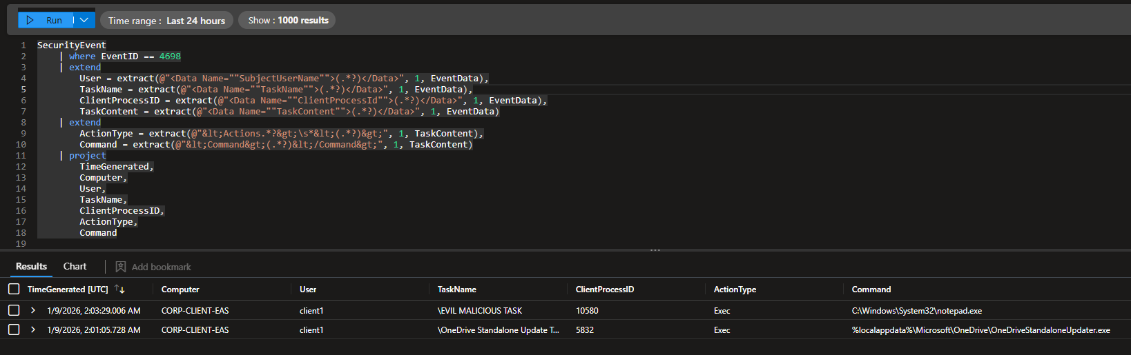Expand the OneDrive Standalone Update row
1131x355 pixels.
32,330
